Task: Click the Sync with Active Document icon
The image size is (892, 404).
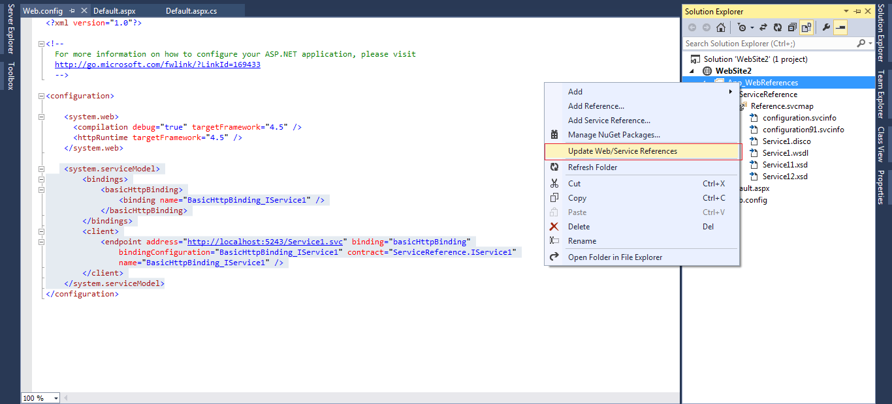Action: coord(763,27)
